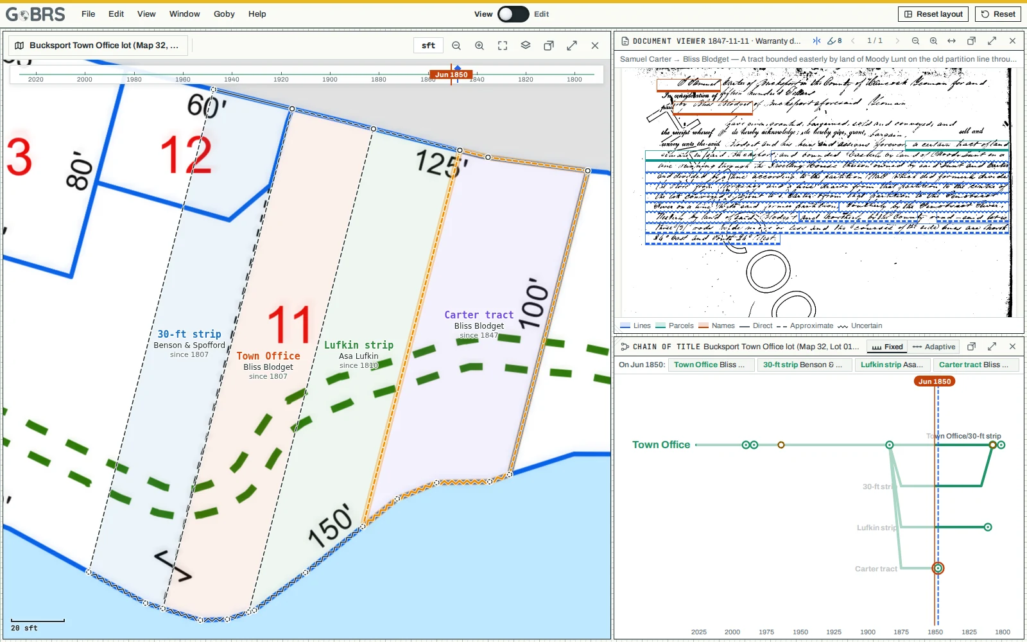Toggle the split mirror icon in Document Viewer

click(816, 41)
